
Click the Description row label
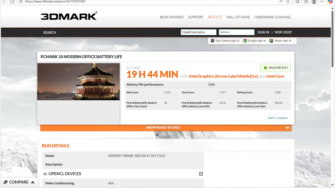click(x=54, y=165)
